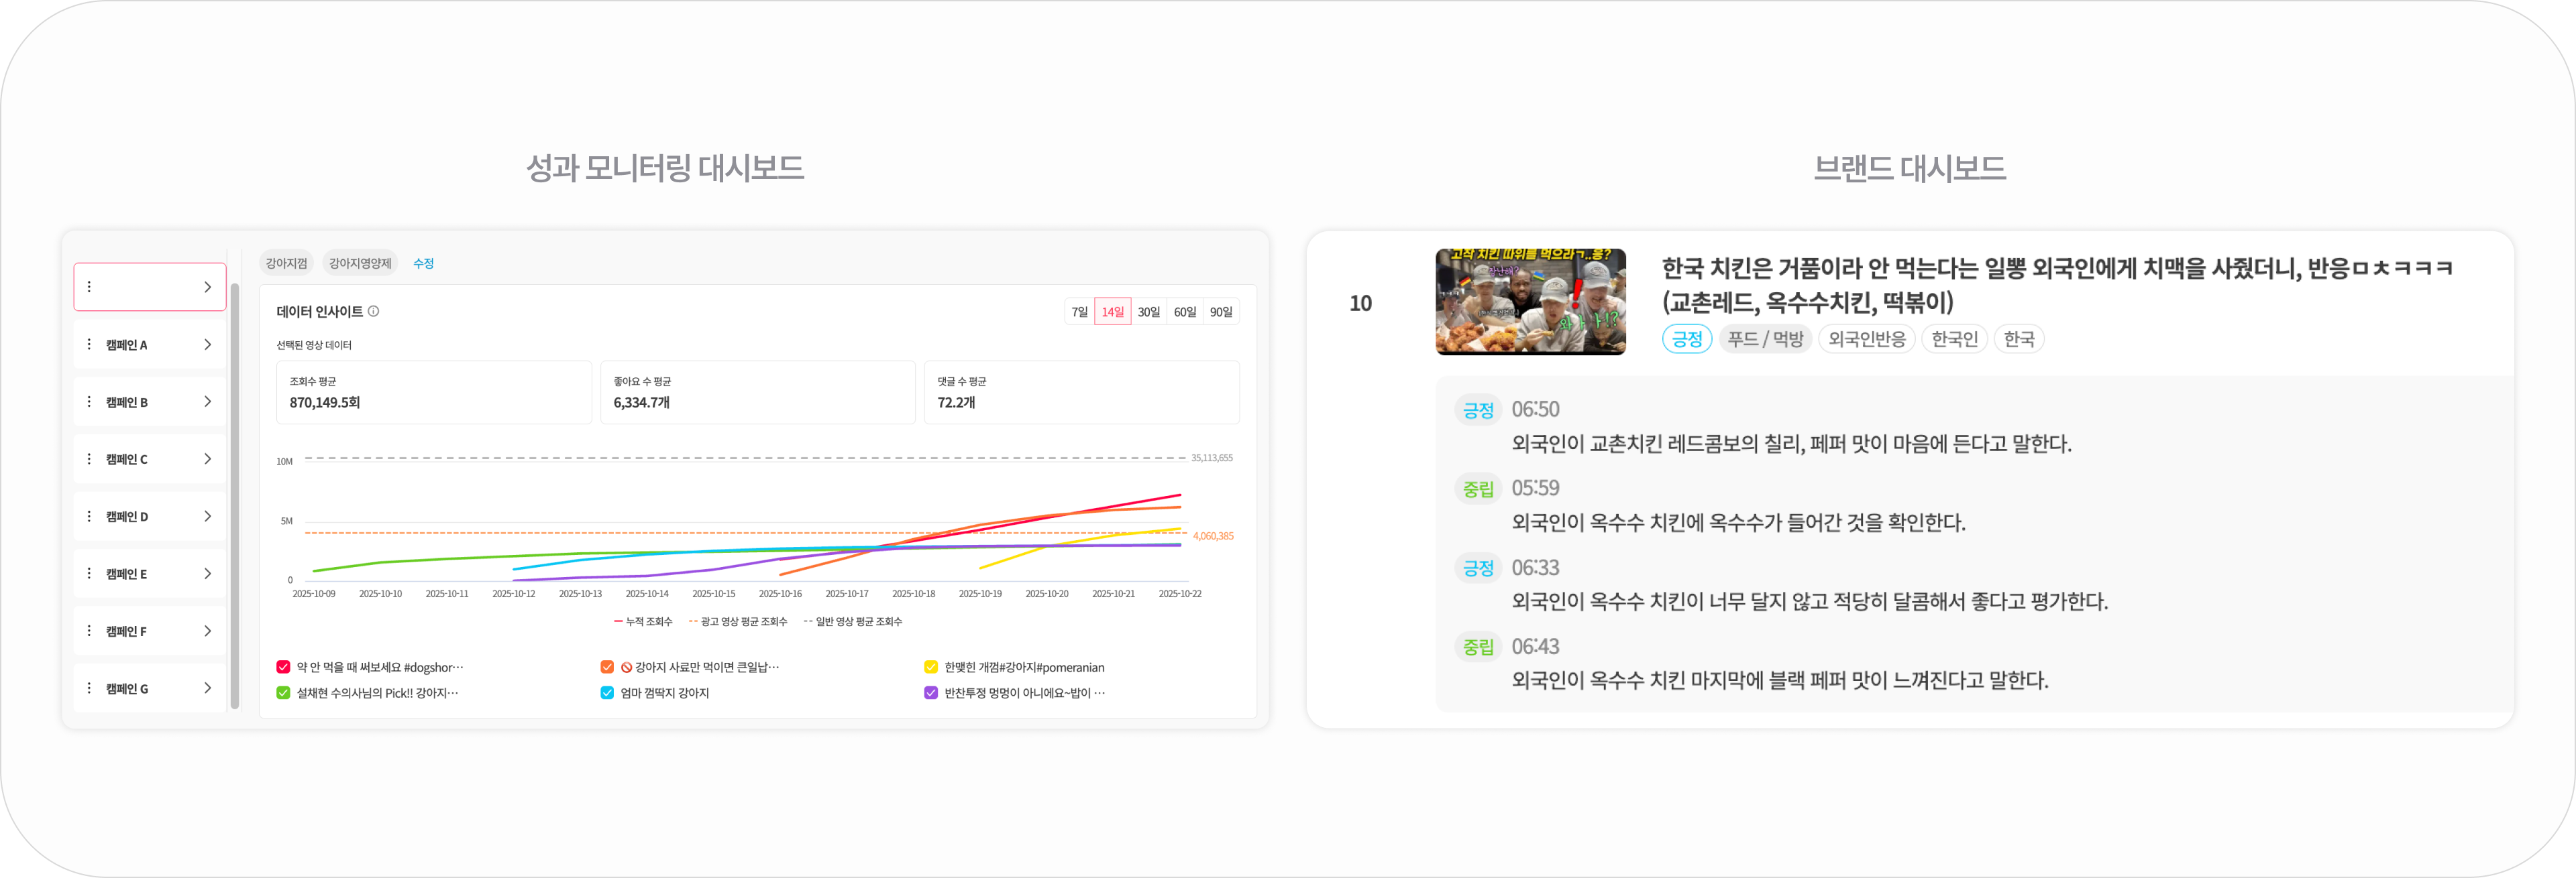Image resolution: width=2576 pixels, height=878 pixels.
Task: Click the three-dot icon on the selected blank campaign
Action: coord(89,287)
